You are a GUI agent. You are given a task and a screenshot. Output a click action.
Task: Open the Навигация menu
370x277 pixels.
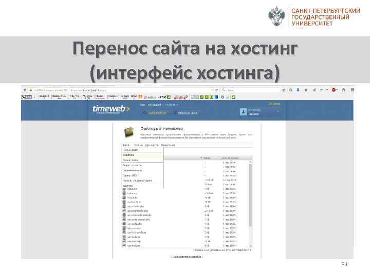point(168,145)
